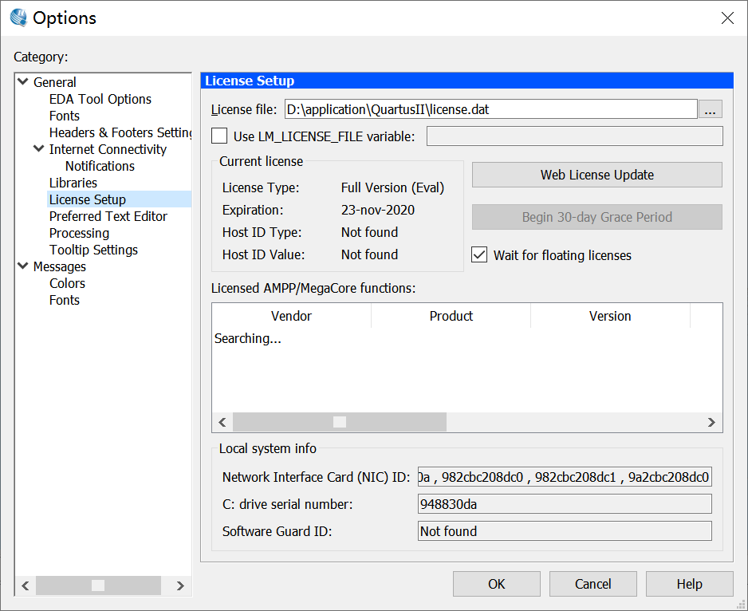Open EDA Tool Options settings

coord(100,99)
